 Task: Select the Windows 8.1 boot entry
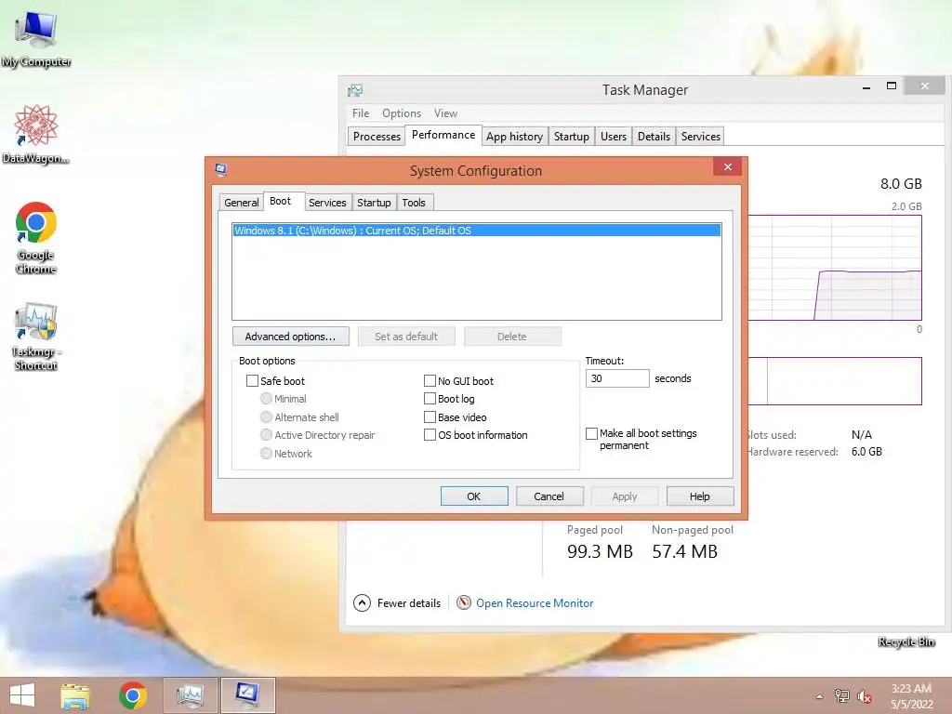point(477,231)
